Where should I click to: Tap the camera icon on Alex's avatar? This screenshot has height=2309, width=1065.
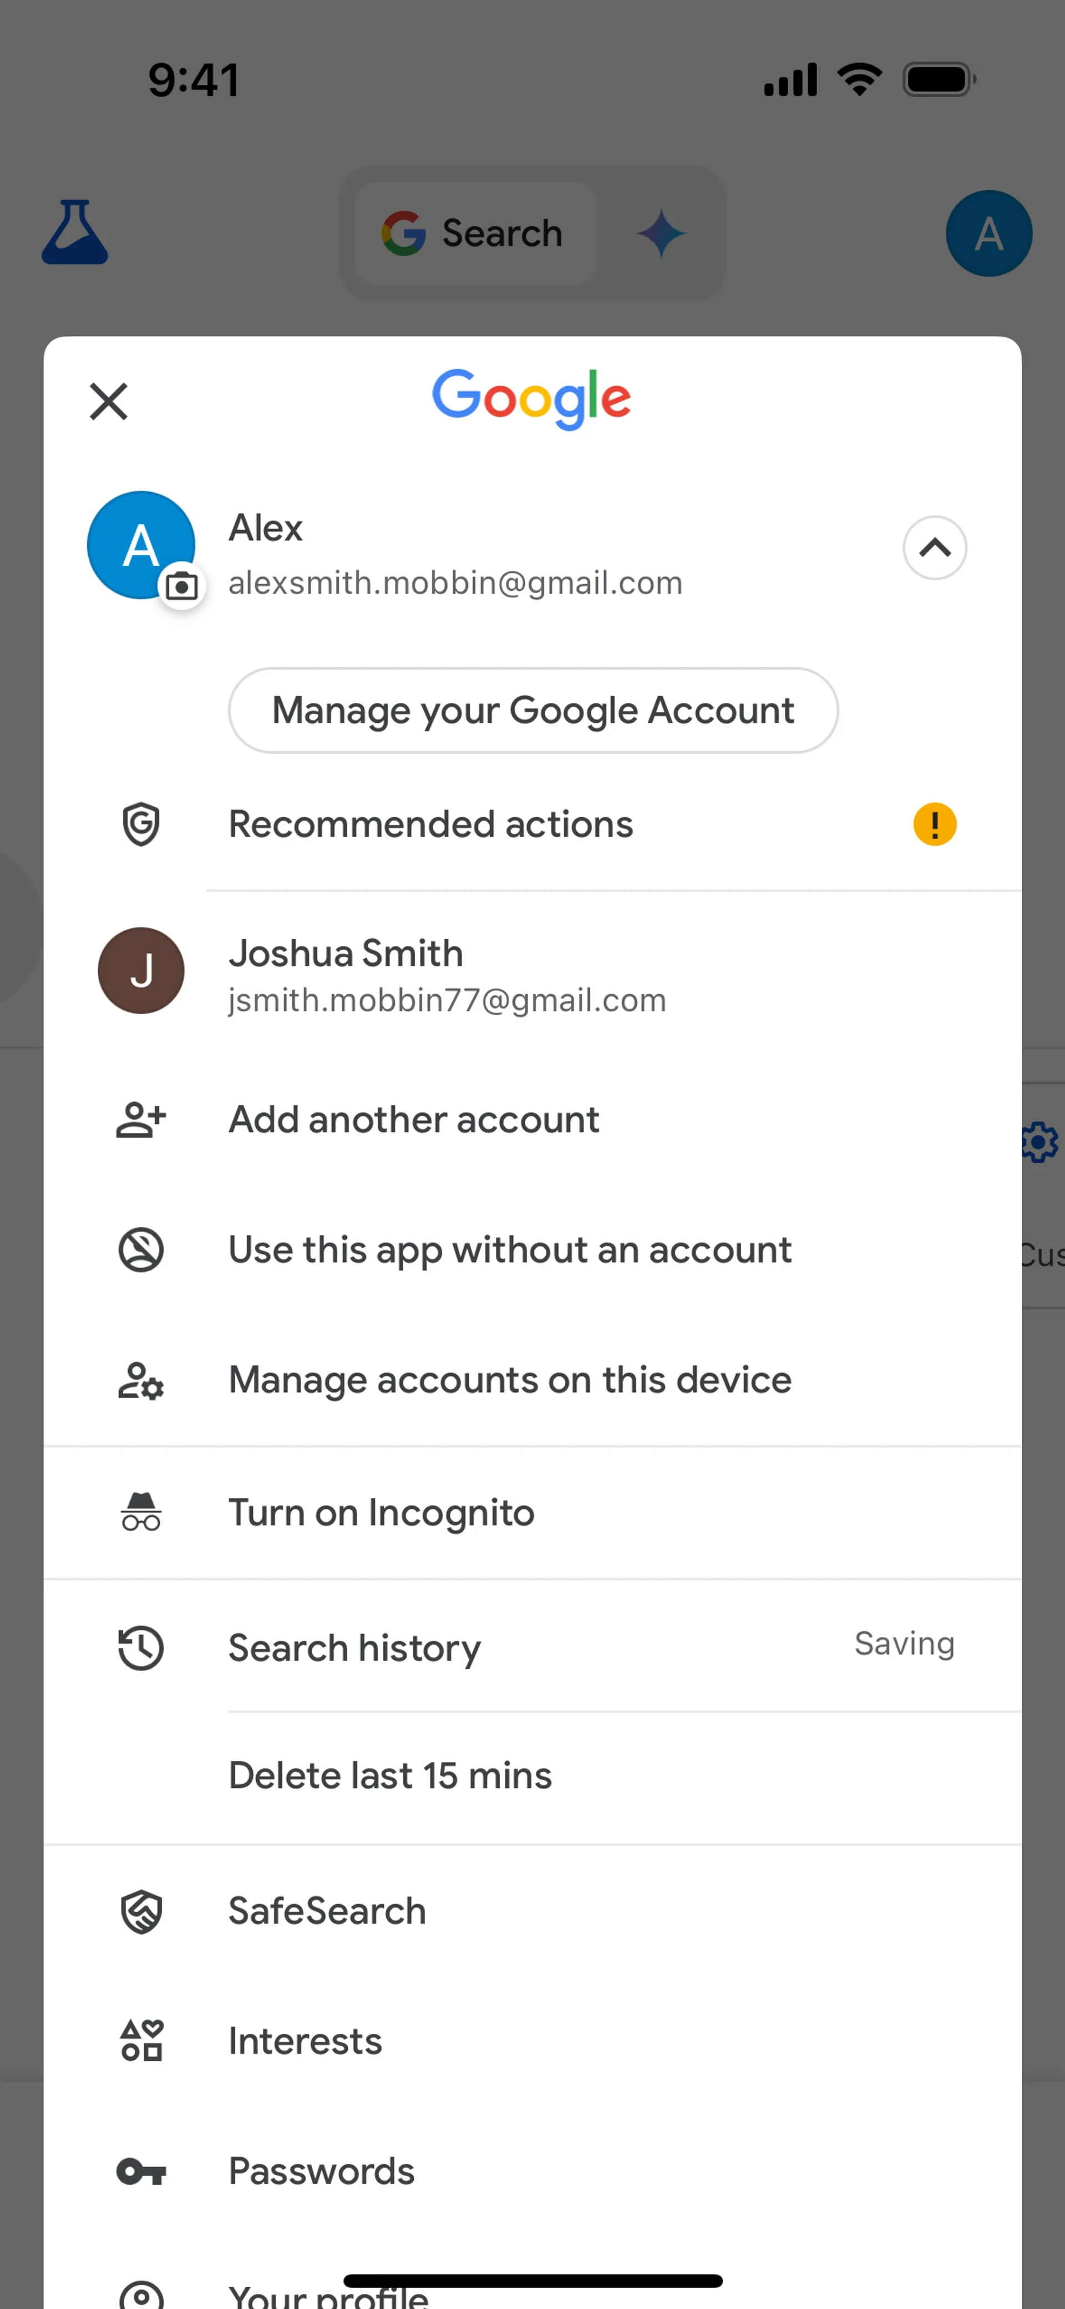(182, 587)
